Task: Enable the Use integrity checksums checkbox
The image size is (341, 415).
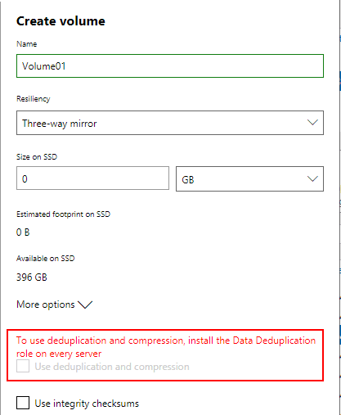Action: (x=23, y=403)
